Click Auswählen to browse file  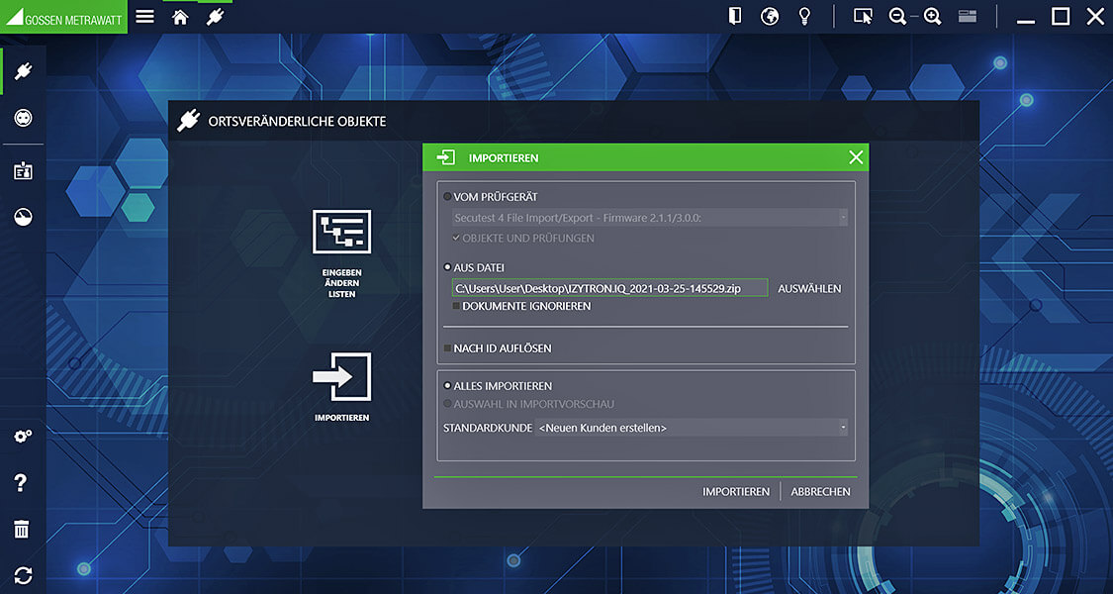pyautogui.click(x=809, y=288)
